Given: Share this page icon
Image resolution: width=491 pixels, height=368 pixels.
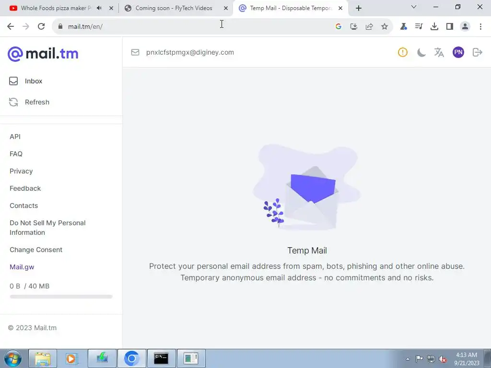Looking at the screenshot, I should 369,27.
